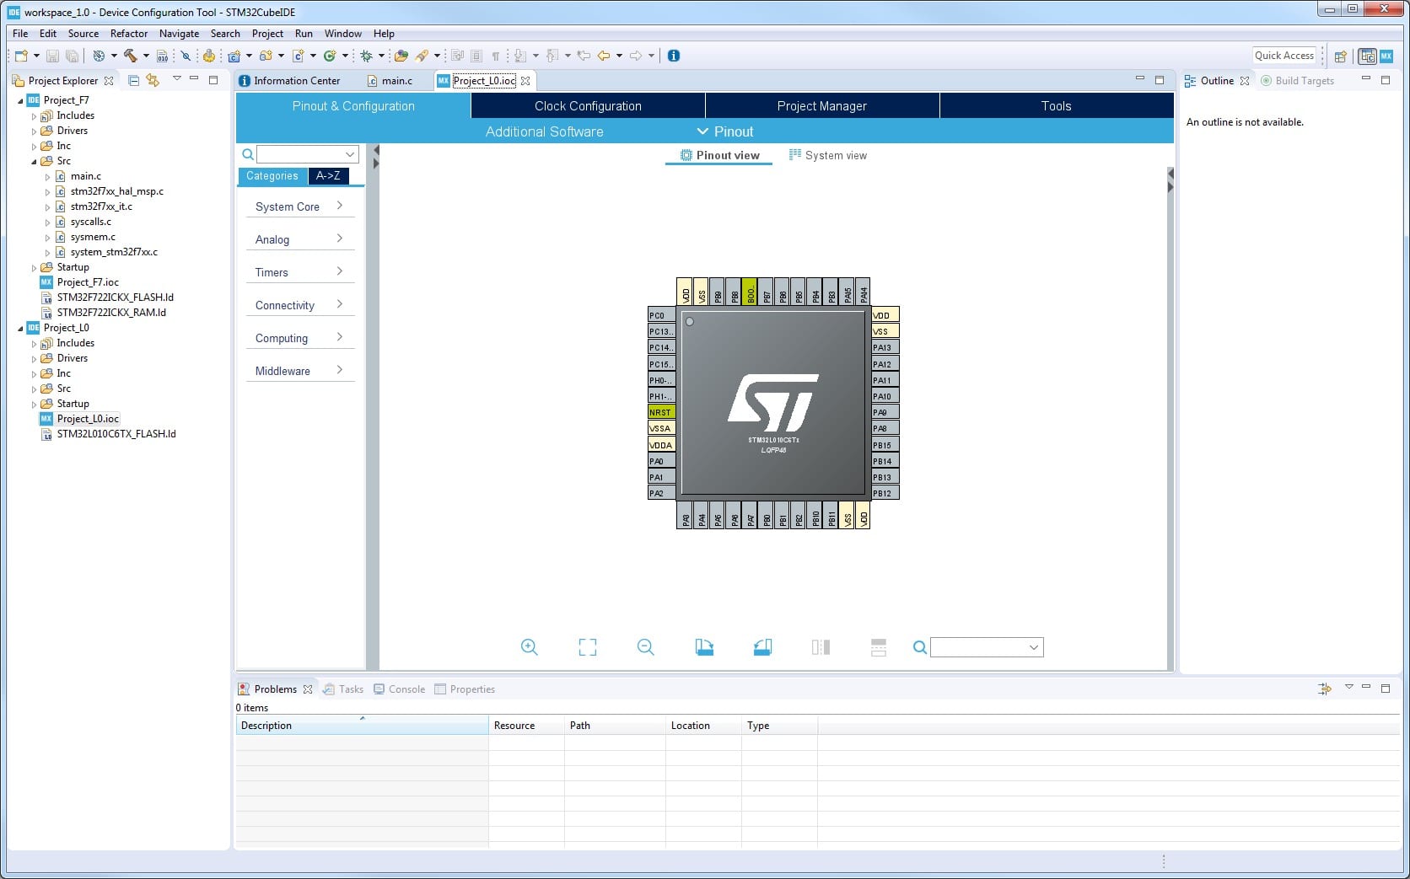
Task: Select the A->Z sorting toggle
Action: click(328, 176)
